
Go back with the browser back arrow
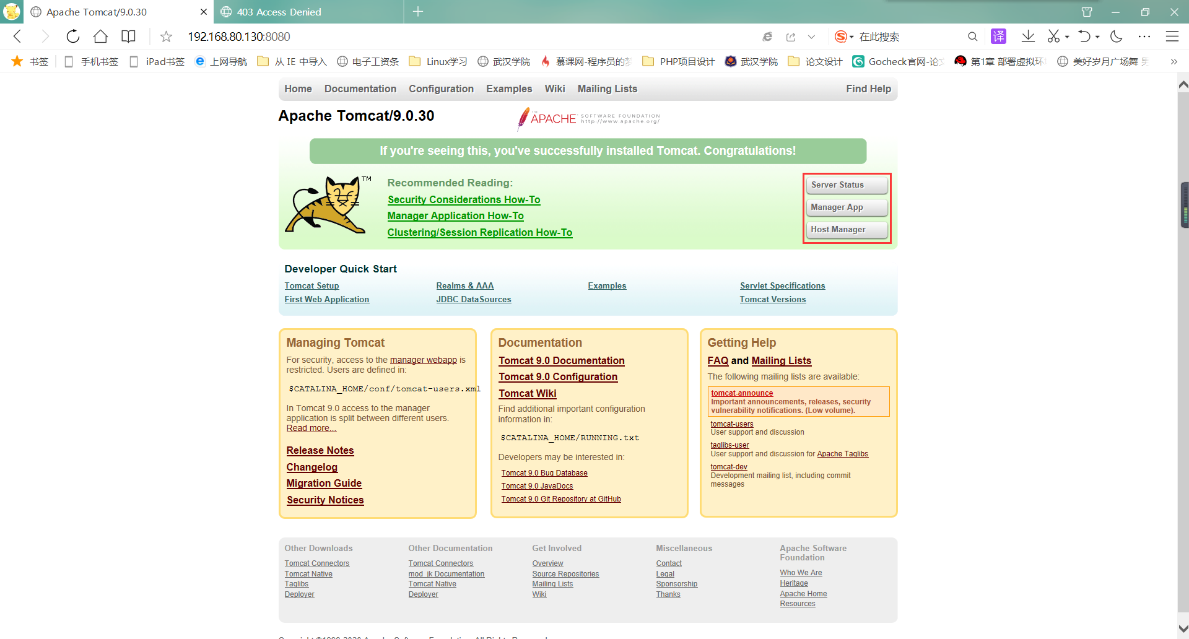[x=17, y=37]
